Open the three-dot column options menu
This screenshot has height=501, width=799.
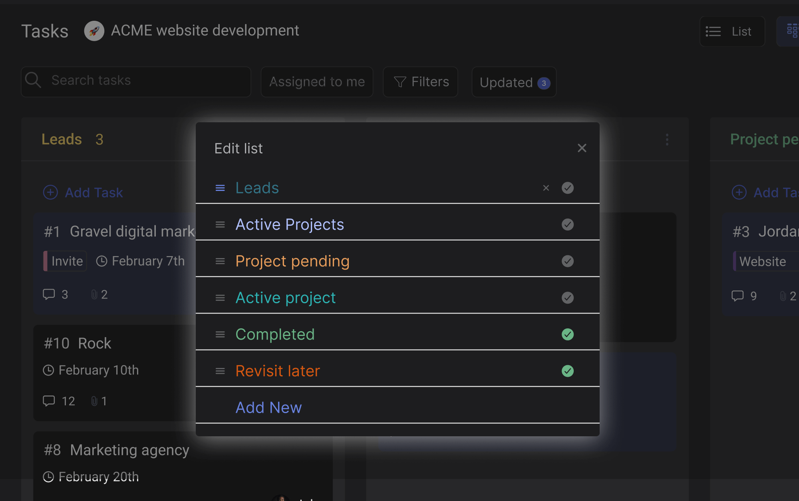(667, 139)
